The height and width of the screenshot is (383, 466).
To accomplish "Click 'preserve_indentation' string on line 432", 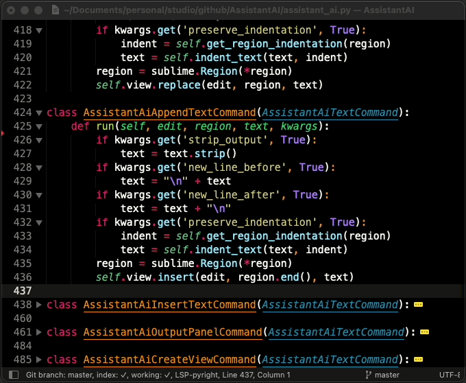I will click(249, 222).
